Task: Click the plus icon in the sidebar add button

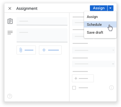Action: [76, 78]
